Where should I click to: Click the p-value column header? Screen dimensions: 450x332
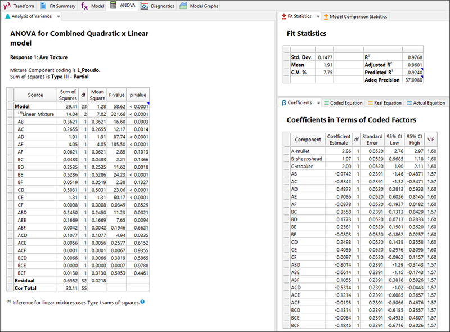coord(137,95)
